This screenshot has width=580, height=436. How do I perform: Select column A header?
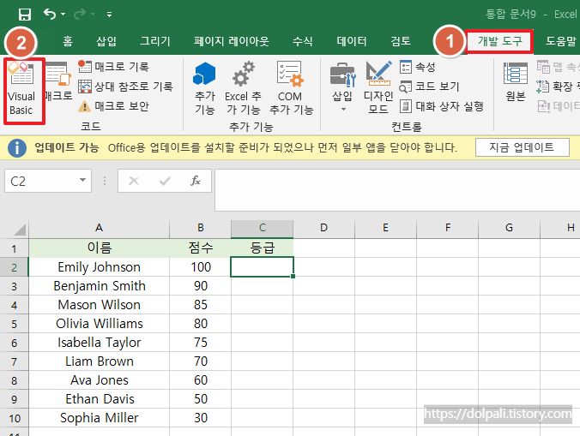(x=100, y=228)
